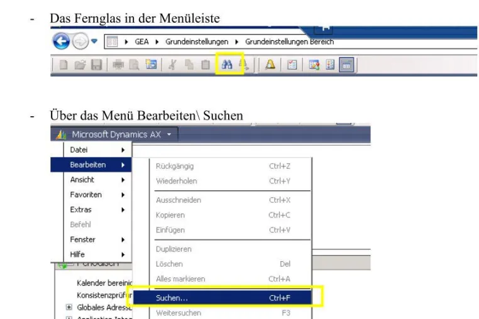Select the Globales Adressbuch tree entry

tap(104, 308)
